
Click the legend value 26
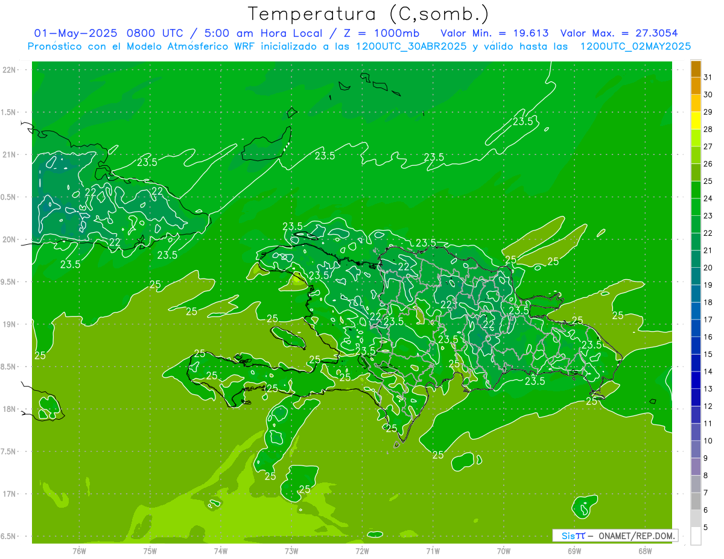click(708, 163)
